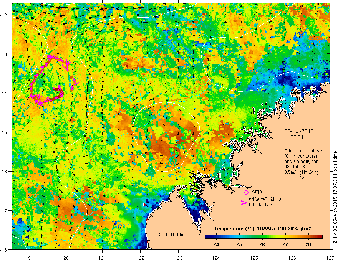
Task: Click the '(0.1m contours)' text line
Action: point(300,156)
